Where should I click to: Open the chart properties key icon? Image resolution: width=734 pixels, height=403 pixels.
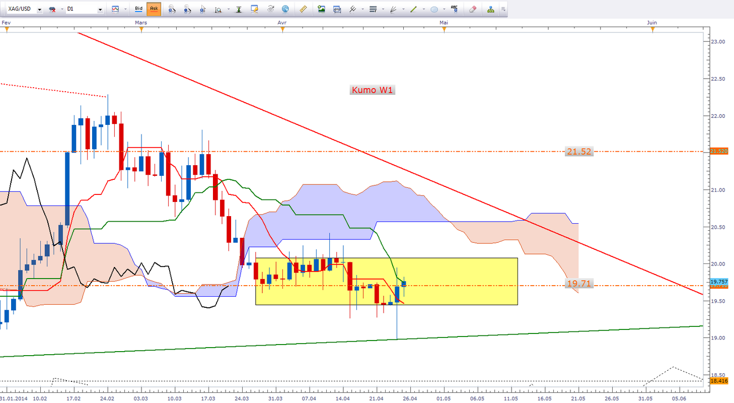click(x=254, y=9)
